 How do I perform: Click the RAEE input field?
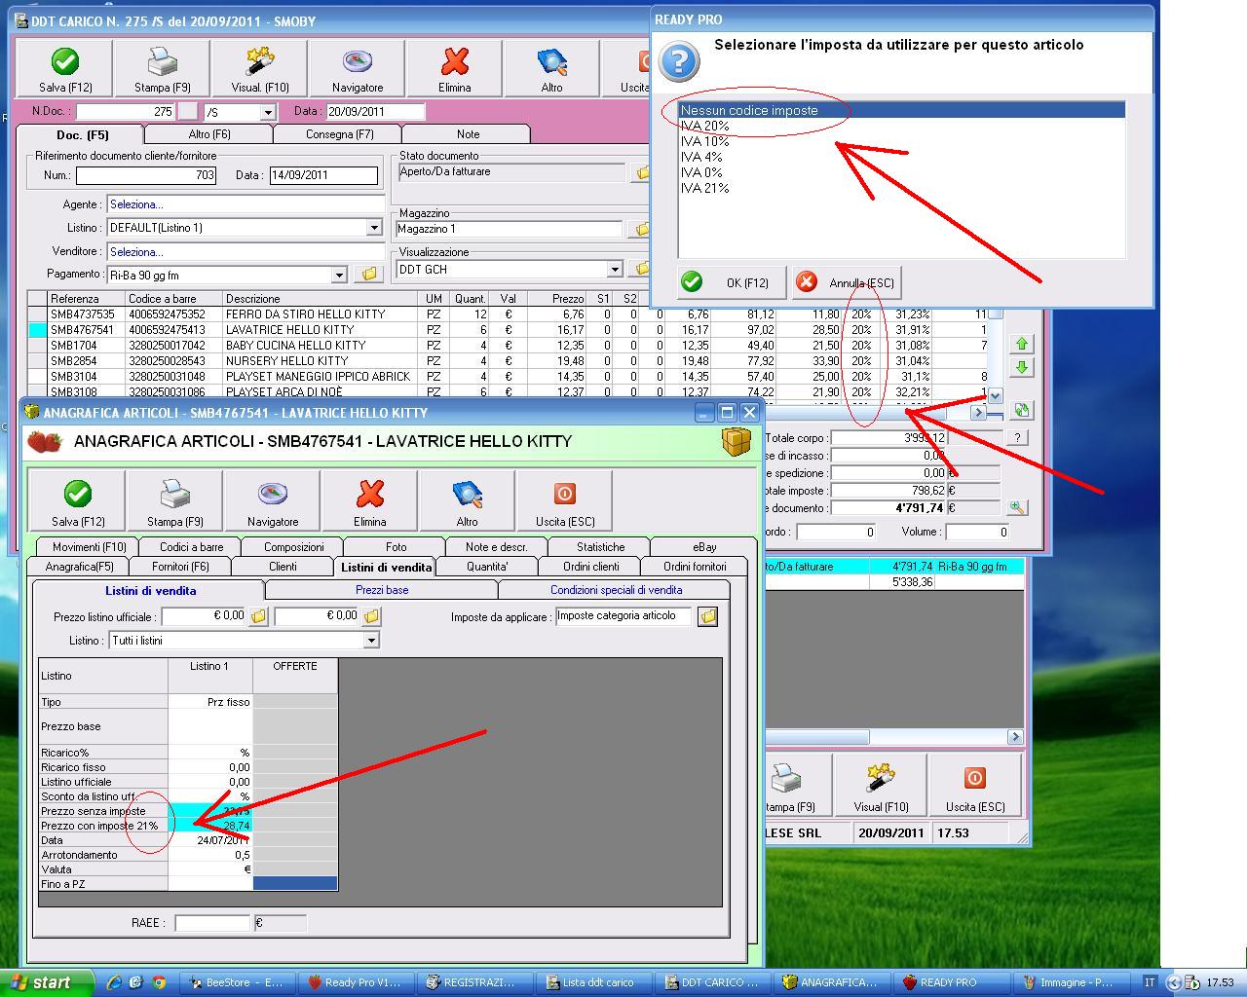(213, 923)
